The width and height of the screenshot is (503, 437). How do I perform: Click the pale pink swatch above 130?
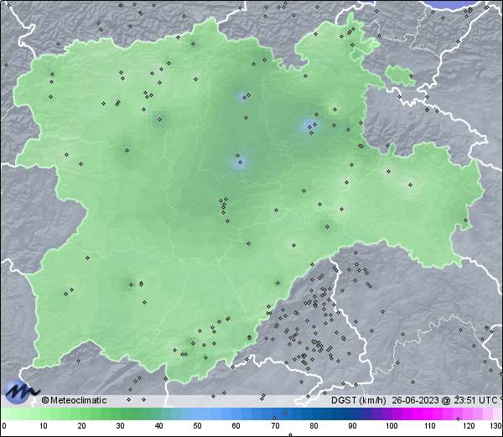pyautogui.click(x=496, y=414)
